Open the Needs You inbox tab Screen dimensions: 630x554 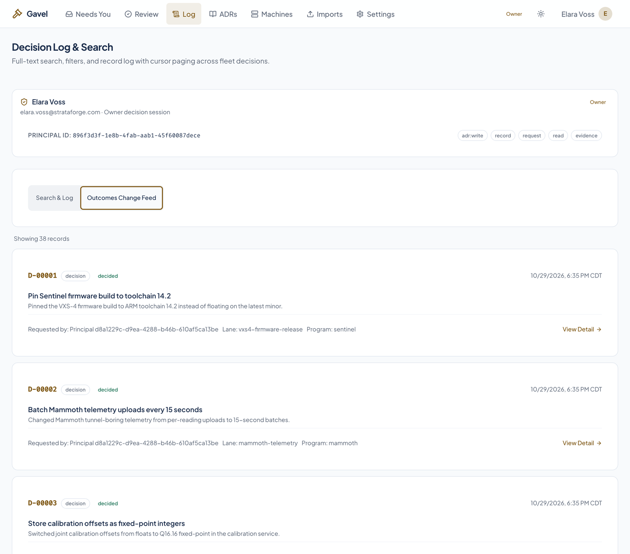88,14
